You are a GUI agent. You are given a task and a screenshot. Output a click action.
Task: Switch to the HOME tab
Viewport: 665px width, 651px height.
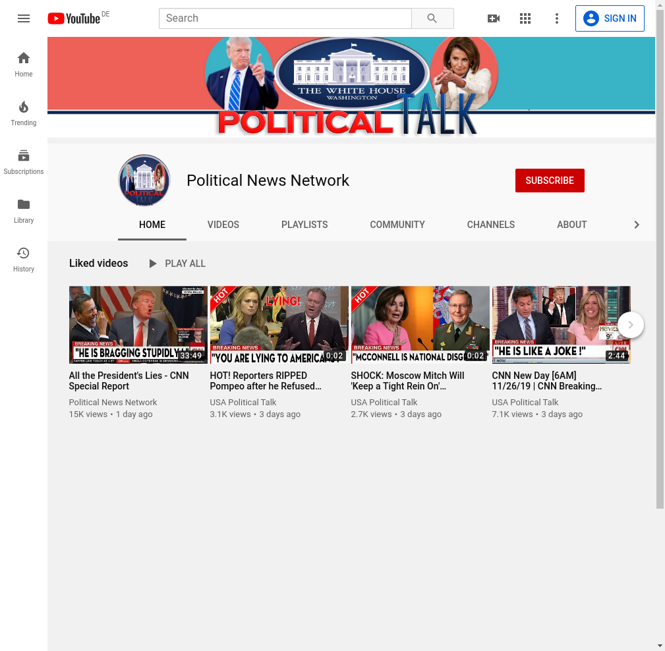[152, 225]
